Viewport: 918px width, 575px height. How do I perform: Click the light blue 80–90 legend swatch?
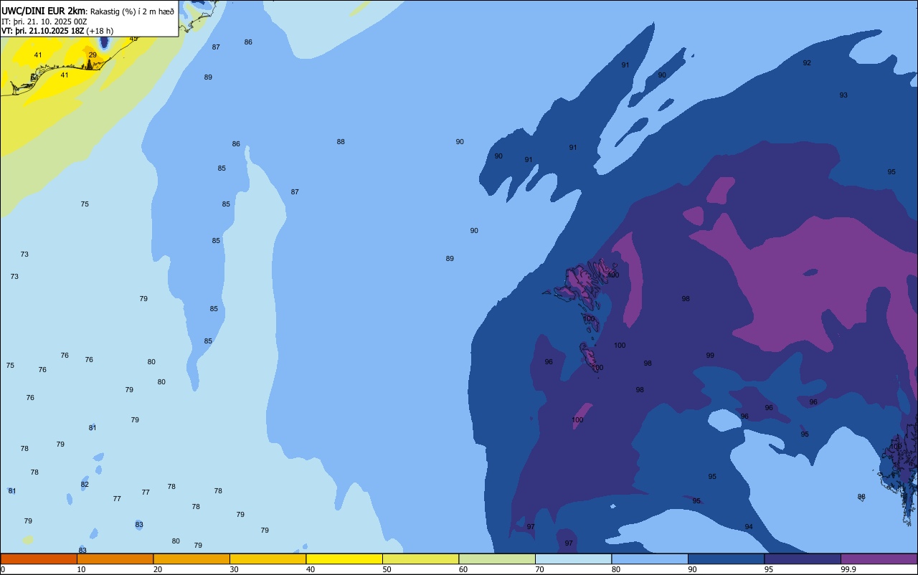(x=650, y=559)
